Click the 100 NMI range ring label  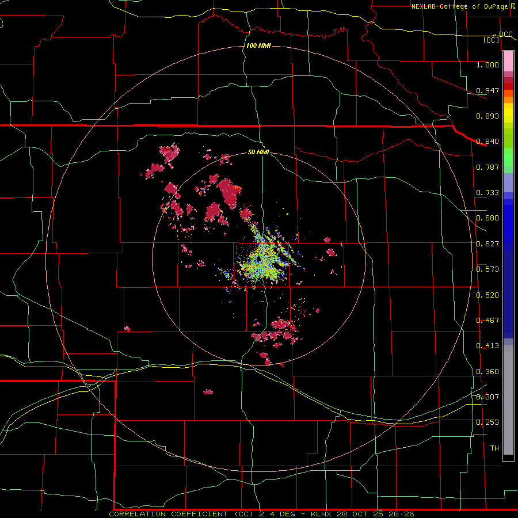258,45
